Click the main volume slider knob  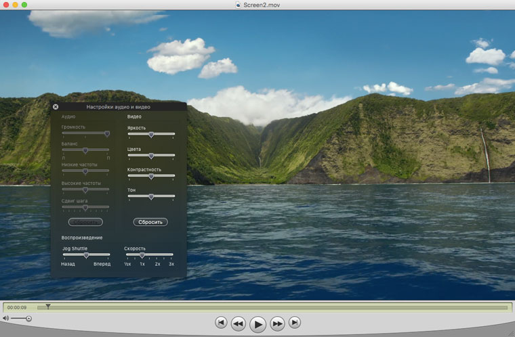point(28,318)
